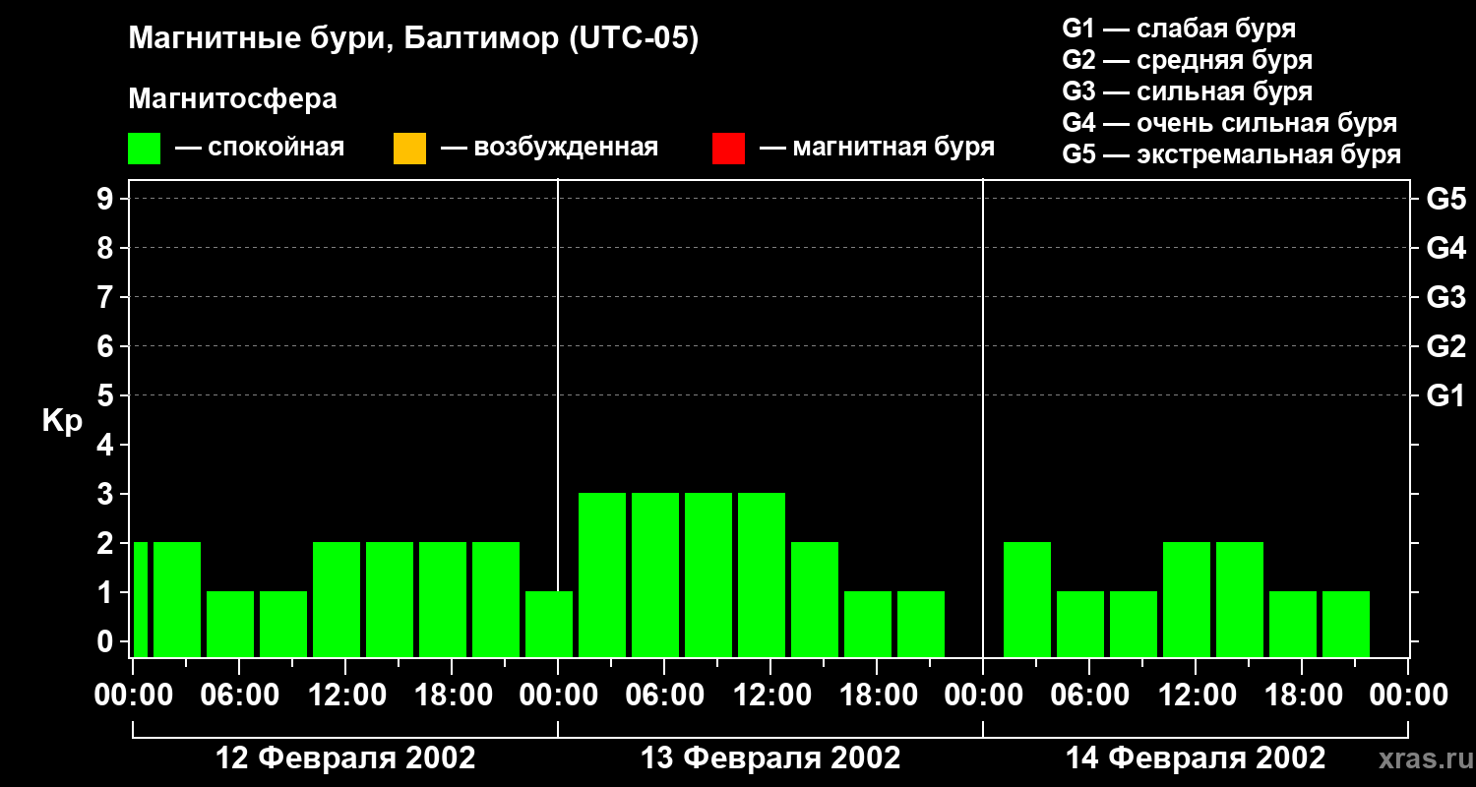Image resolution: width=1476 pixels, height=787 pixels.
Task: Click the narrow first bar at 00:00 on 12 February
Action: pyautogui.click(x=140, y=599)
